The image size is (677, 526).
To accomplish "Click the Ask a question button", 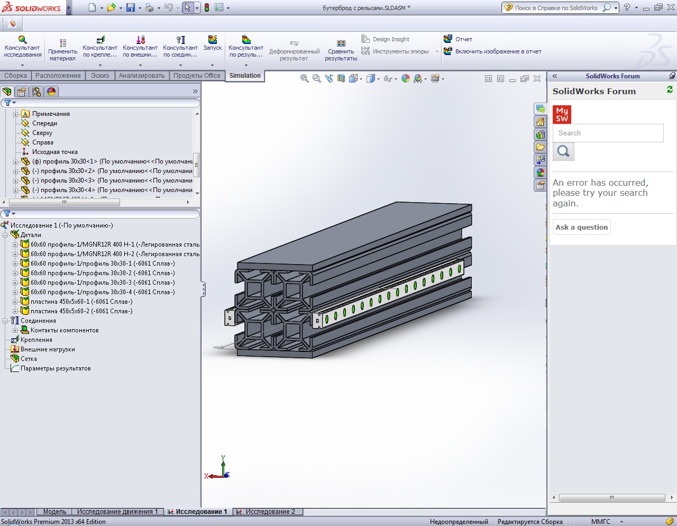I will coord(581,227).
